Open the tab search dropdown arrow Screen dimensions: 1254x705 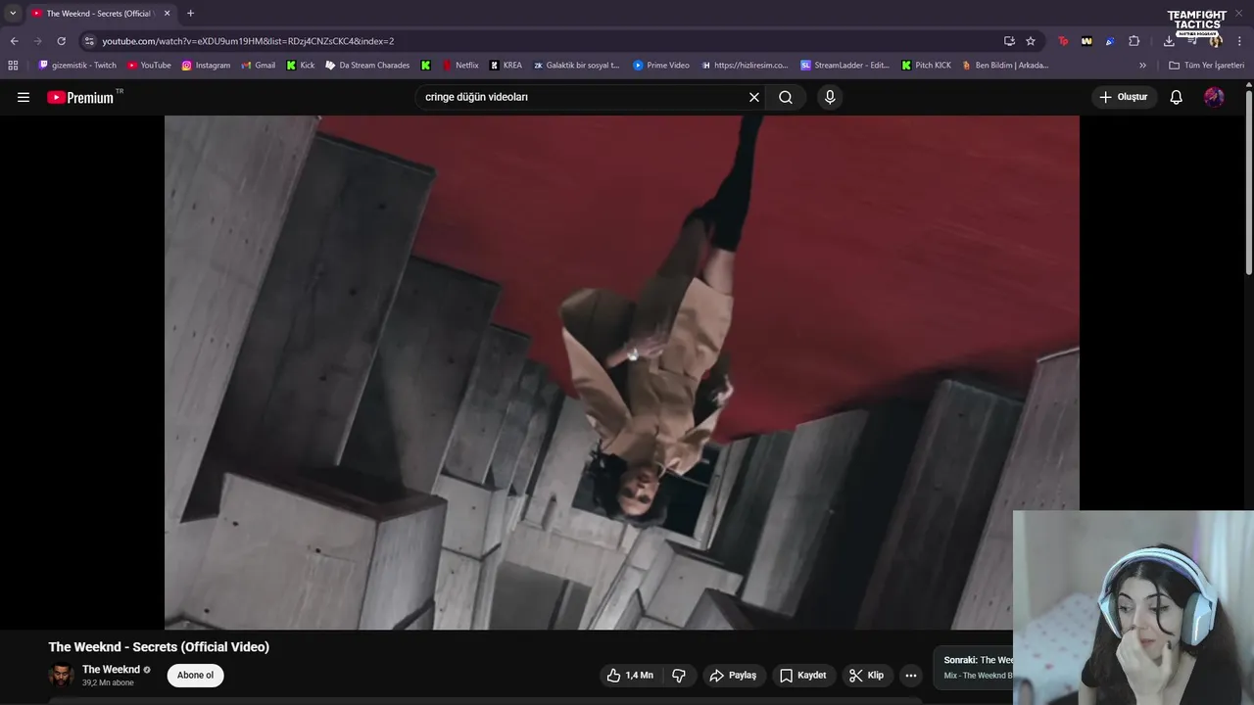[13, 14]
